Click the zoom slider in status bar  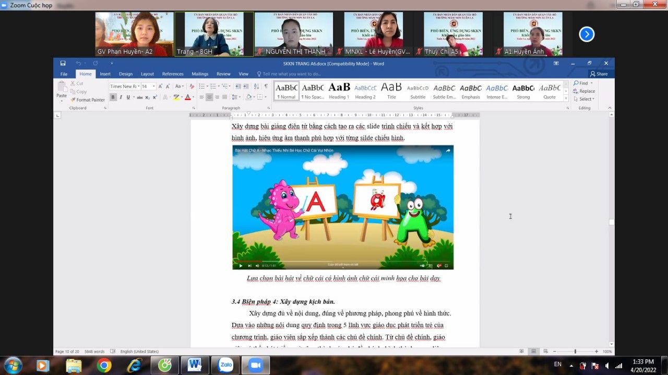click(x=574, y=352)
